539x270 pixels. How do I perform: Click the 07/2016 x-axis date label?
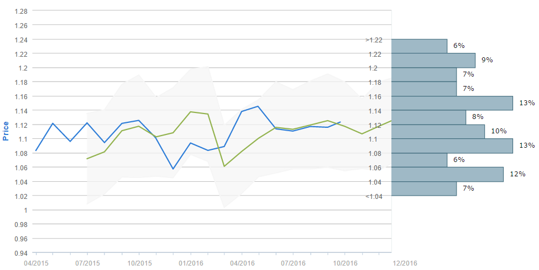[293, 263]
